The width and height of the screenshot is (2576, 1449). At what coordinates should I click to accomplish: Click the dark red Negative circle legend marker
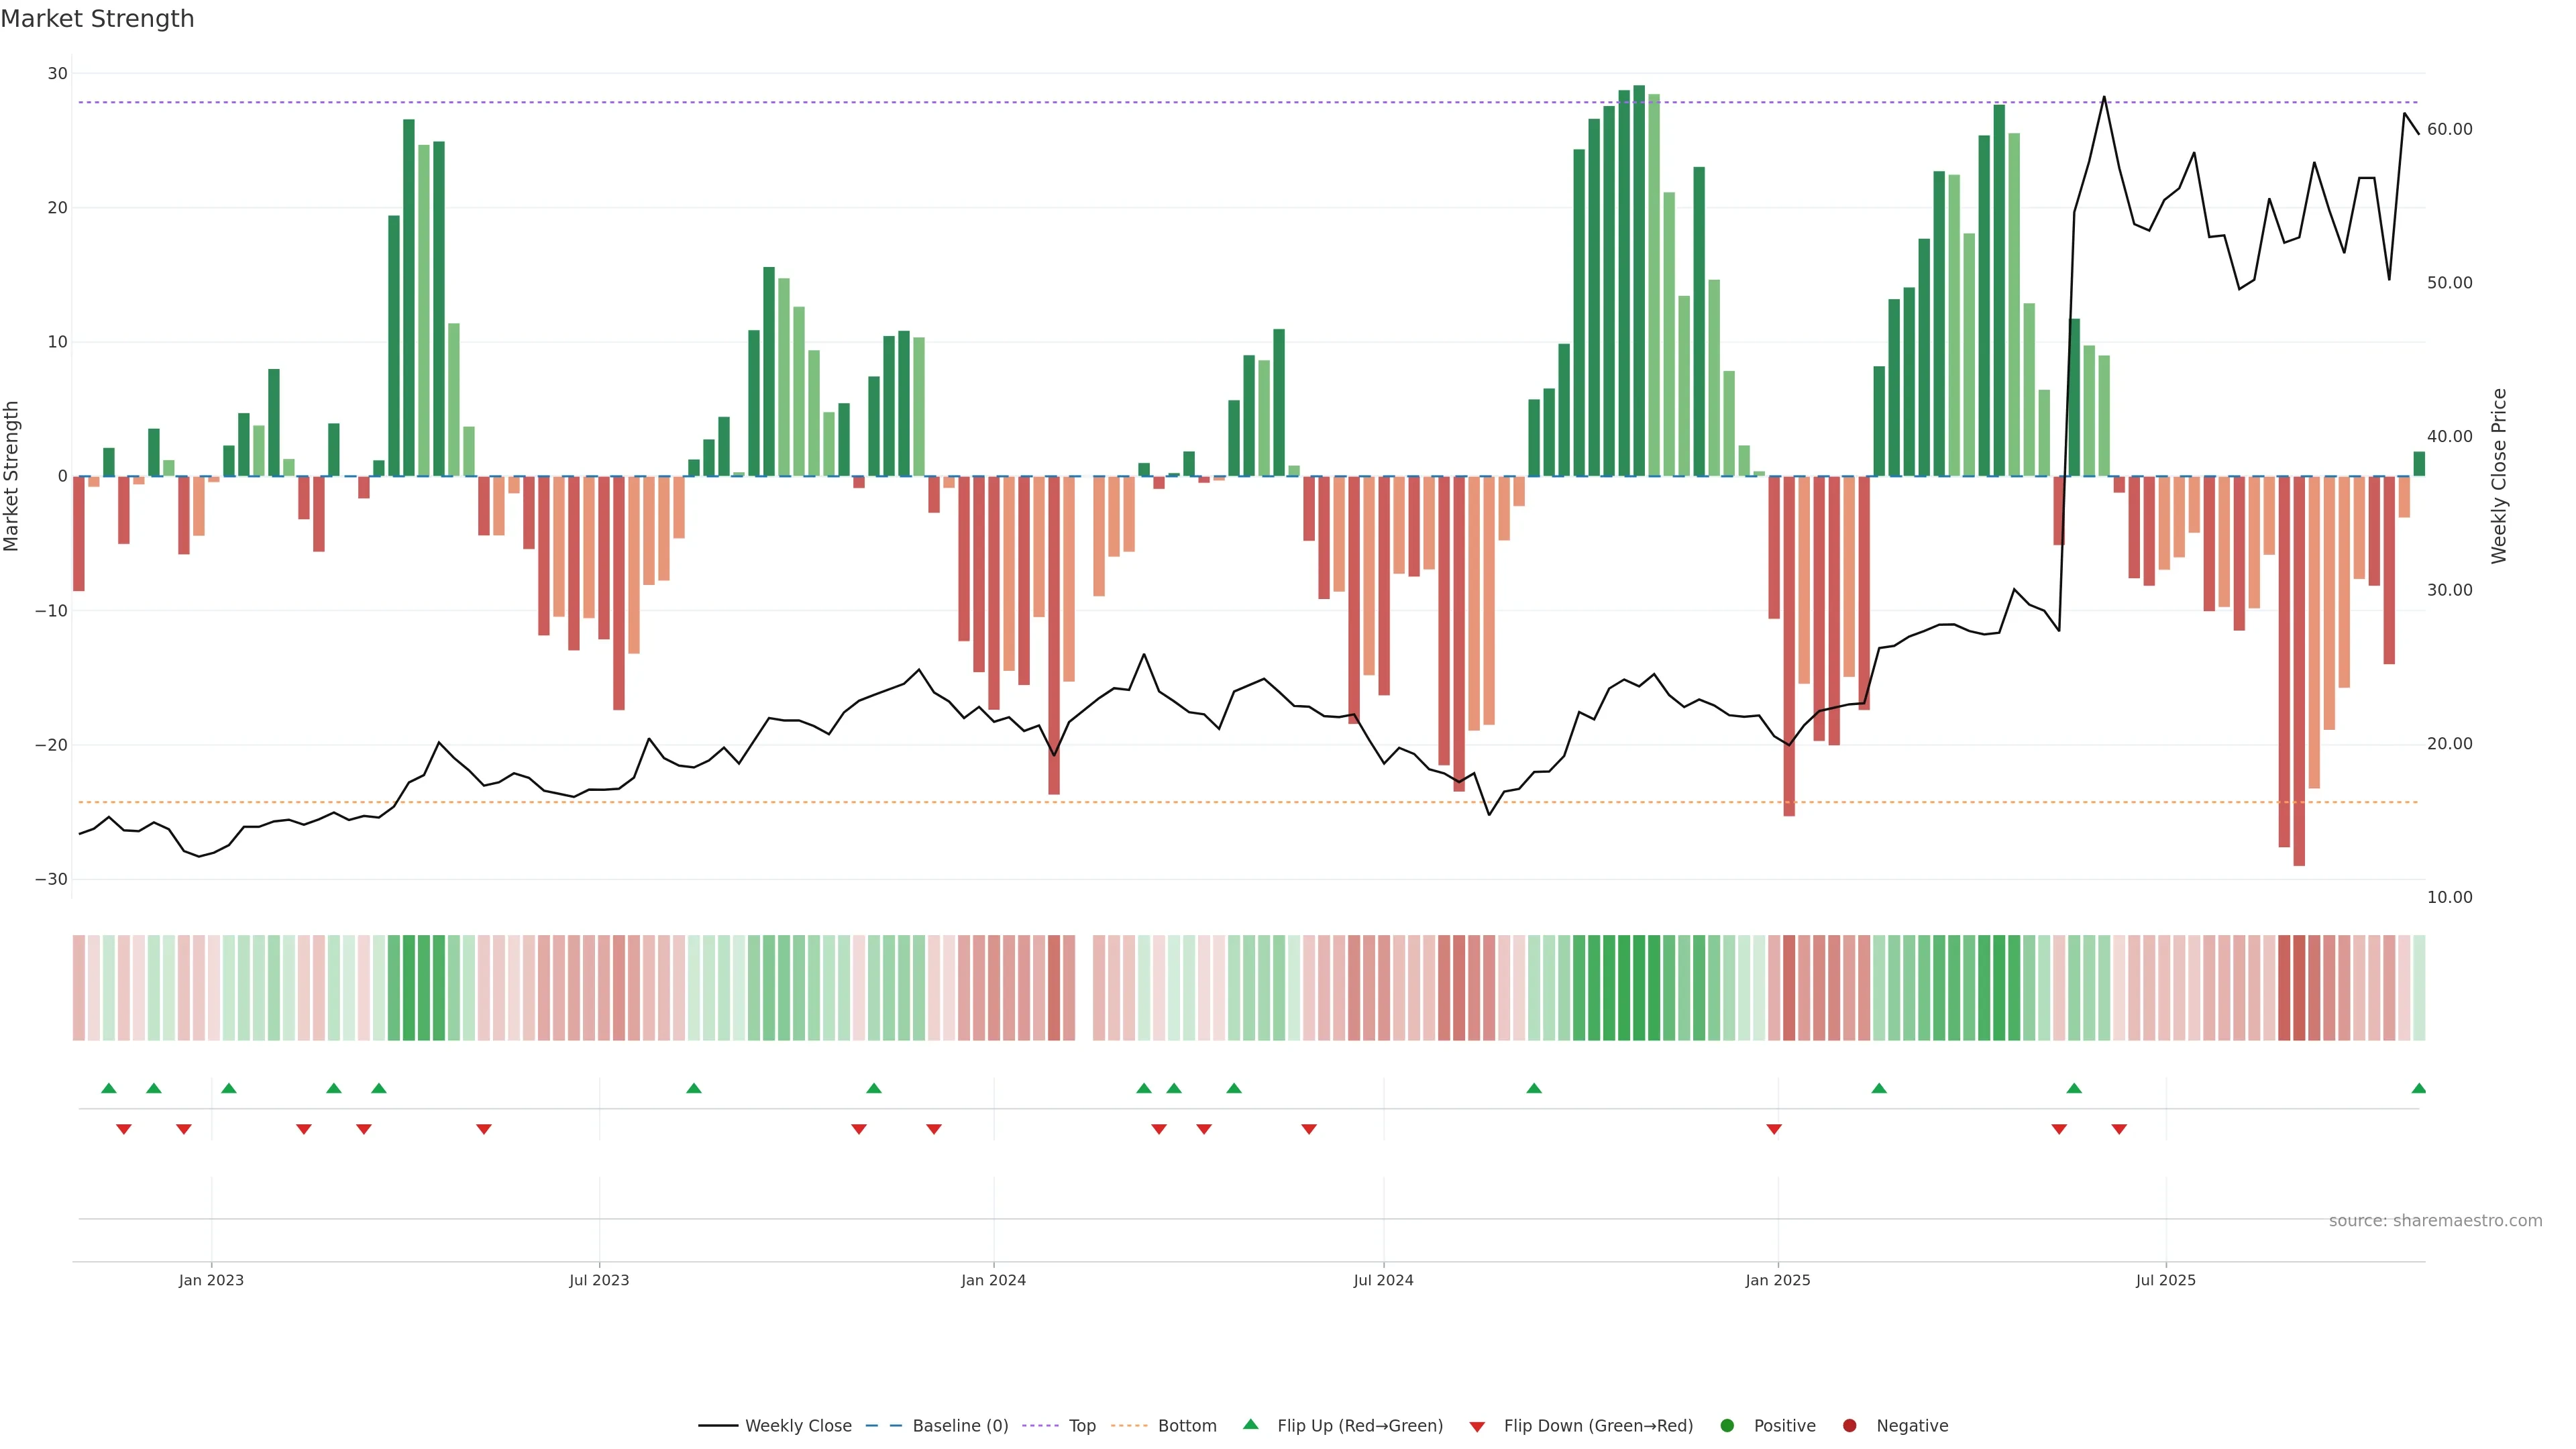point(1849,1425)
